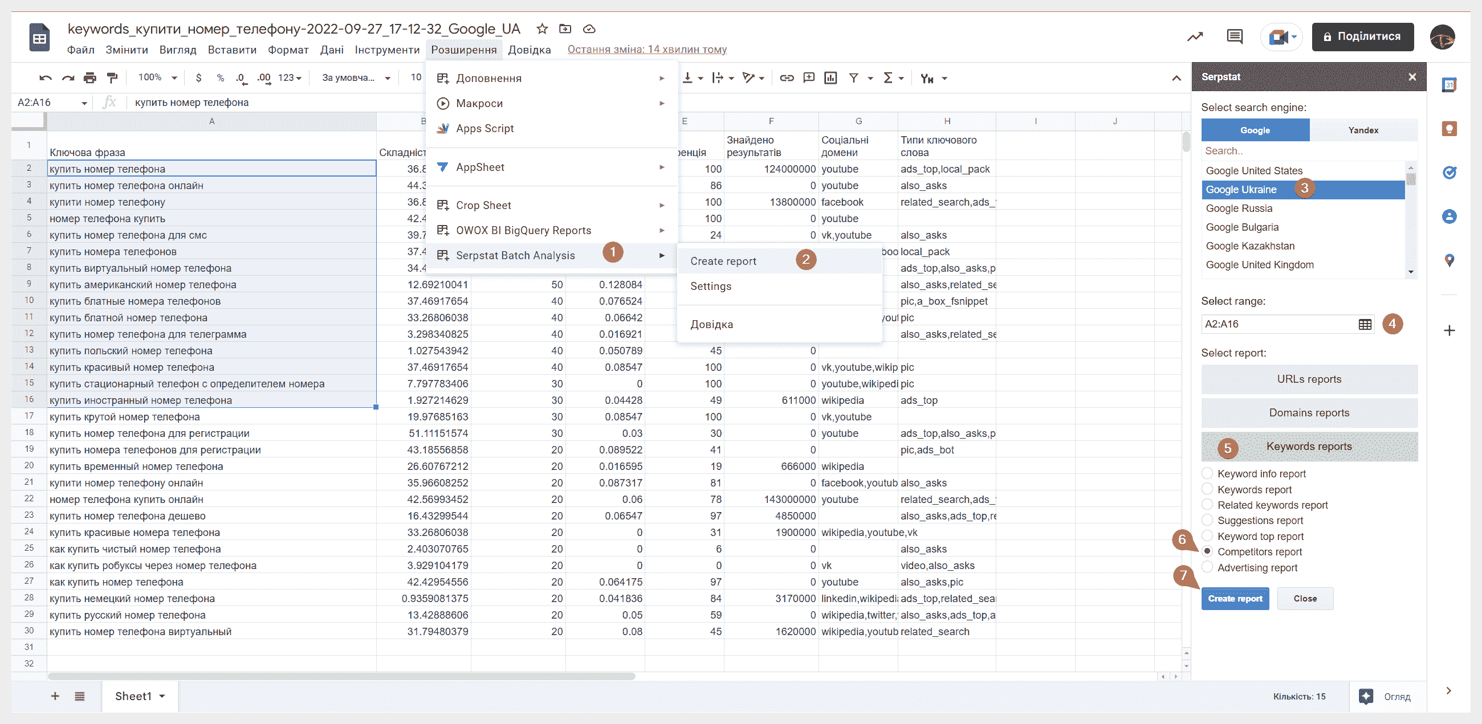The width and height of the screenshot is (1482, 724).
Task: Select Related keywords report option
Action: [x=1207, y=504]
